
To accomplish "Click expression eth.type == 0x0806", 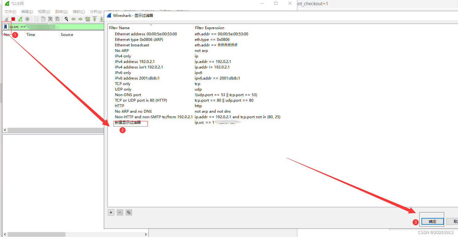I will tap(212, 40).
